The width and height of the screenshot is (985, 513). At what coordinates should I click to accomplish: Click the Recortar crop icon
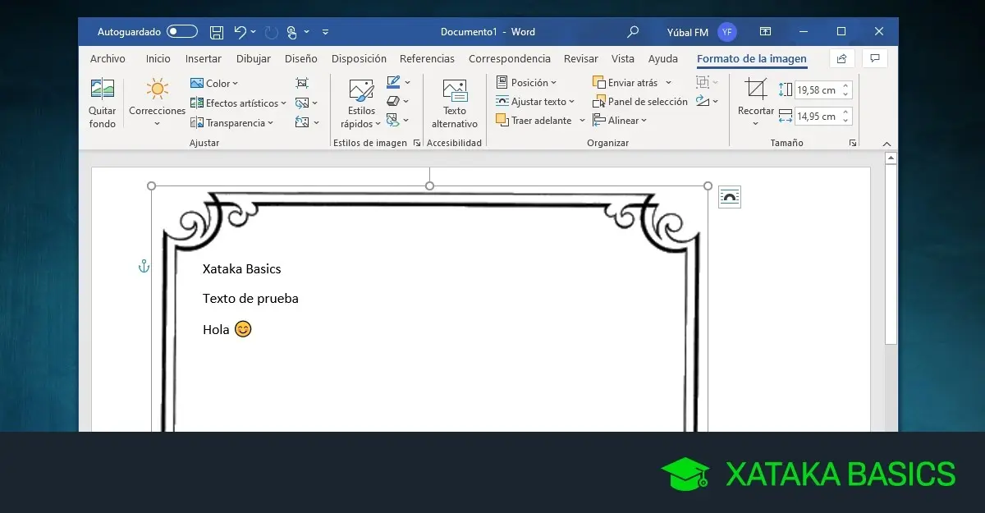[x=756, y=89]
